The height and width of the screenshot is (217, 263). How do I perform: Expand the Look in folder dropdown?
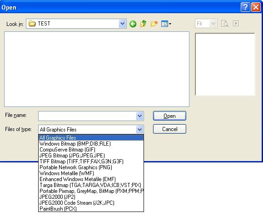click(123, 24)
